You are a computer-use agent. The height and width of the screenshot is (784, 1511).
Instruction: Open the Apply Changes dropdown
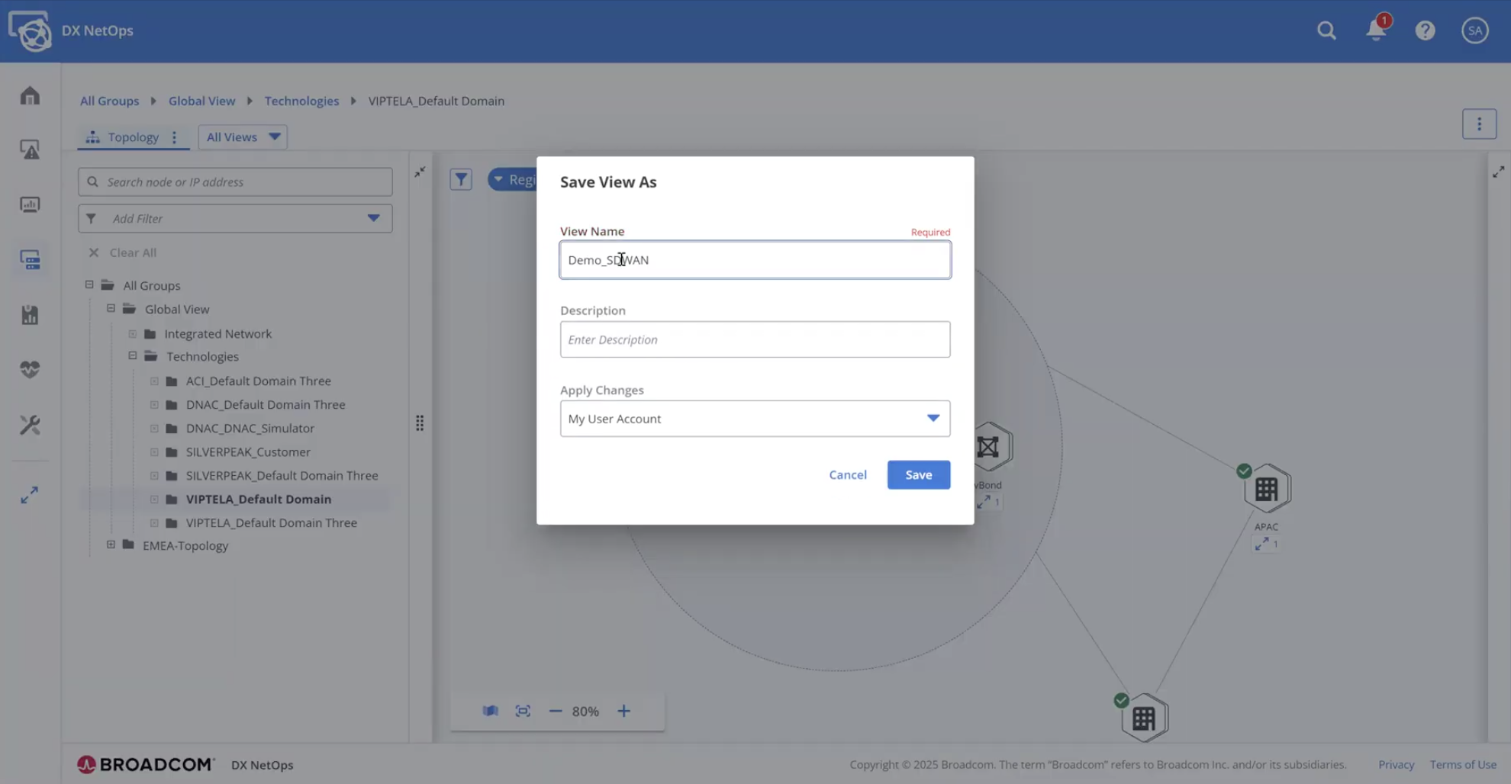(754, 418)
